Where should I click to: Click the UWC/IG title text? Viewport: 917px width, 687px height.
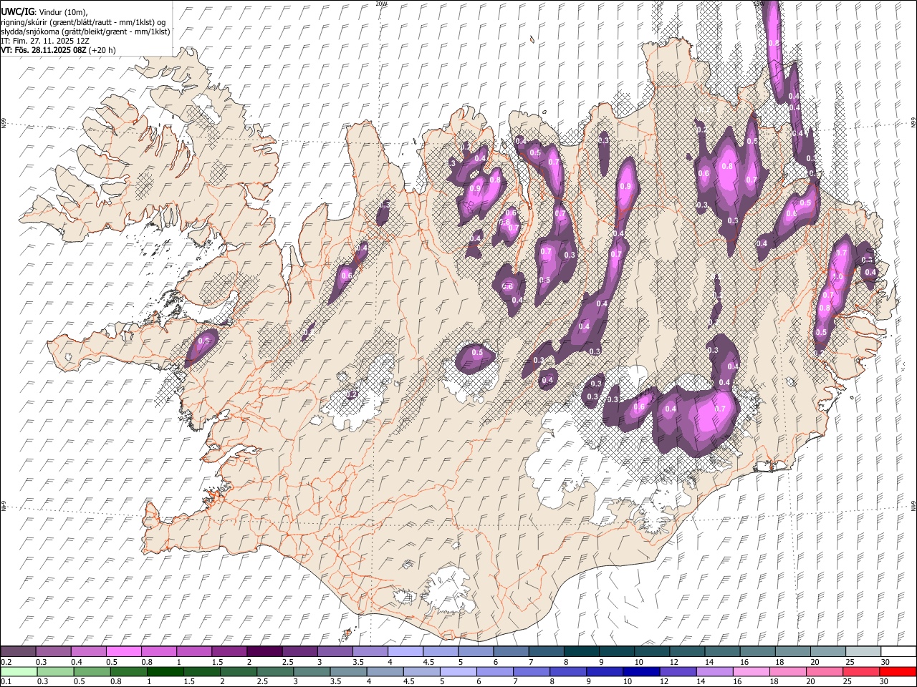pyautogui.click(x=16, y=11)
